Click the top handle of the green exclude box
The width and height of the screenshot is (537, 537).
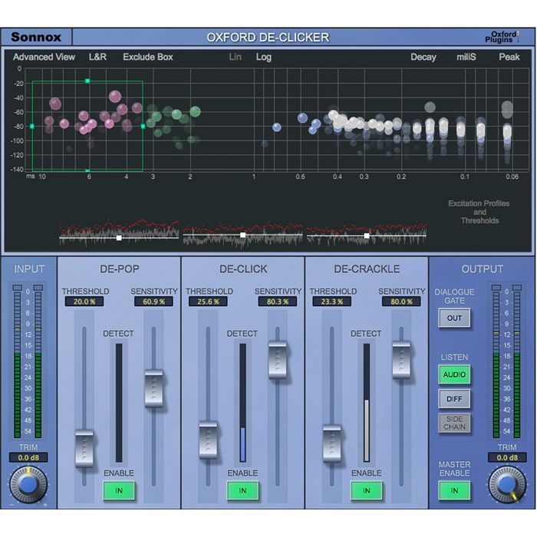[x=87, y=81]
